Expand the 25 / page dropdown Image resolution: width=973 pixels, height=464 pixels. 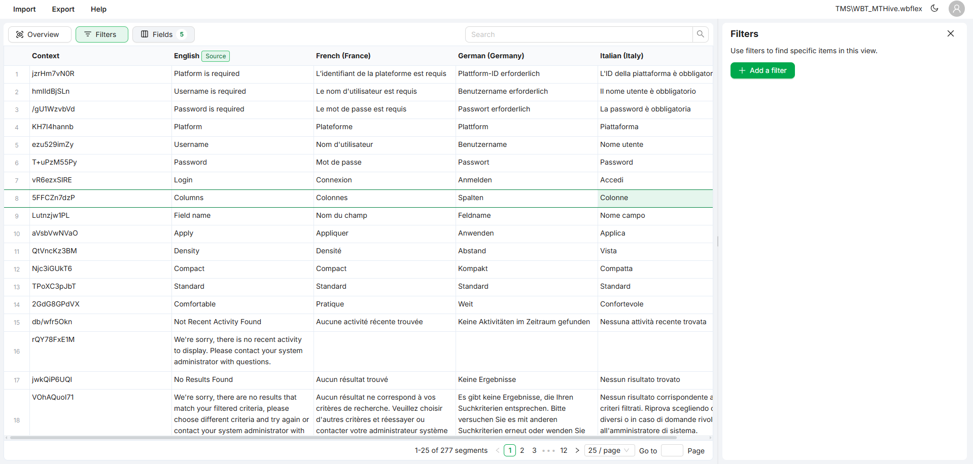(x=609, y=450)
